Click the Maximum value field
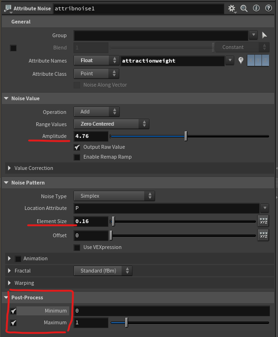Viewport: 278px width, 337px height. pos(91,322)
